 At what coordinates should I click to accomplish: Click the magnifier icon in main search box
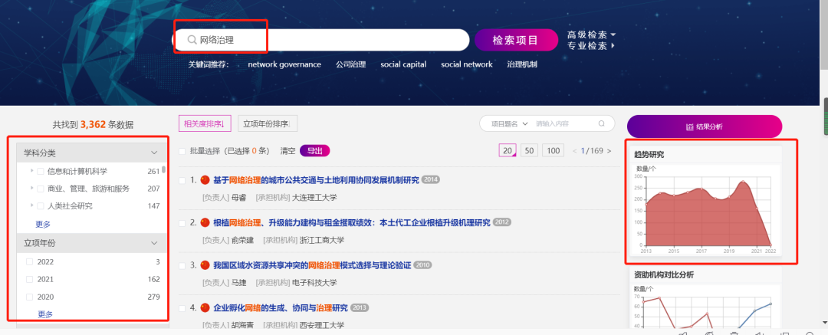coord(192,40)
